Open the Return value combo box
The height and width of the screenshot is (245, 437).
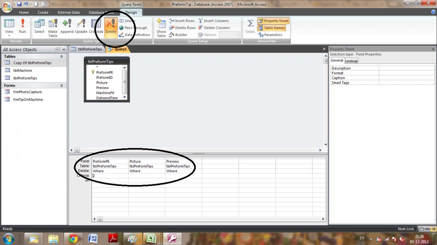click(229, 35)
